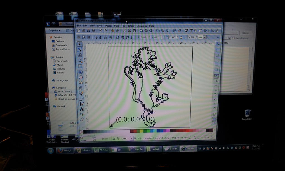Viewport: 285px width, 171px height.
Task: Click the Browse button
Action: pyautogui.click(x=245, y=33)
